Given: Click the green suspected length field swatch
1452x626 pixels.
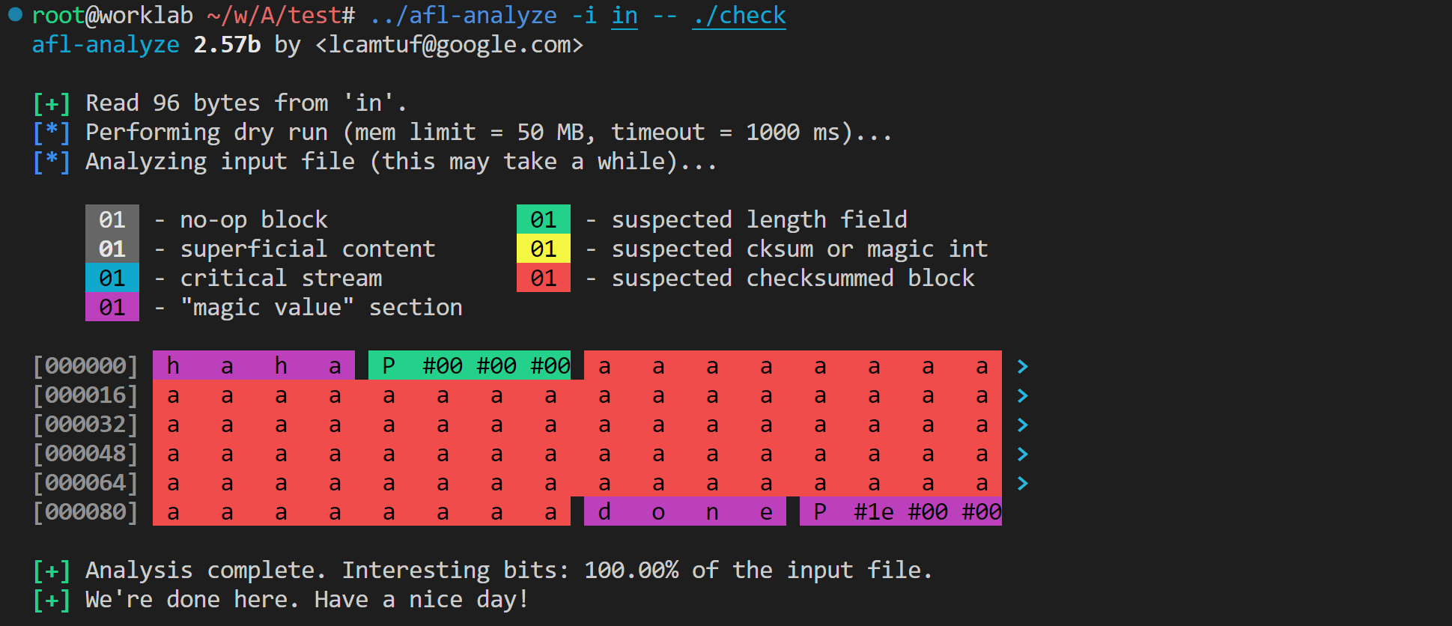Looking at the screenshot, I should [543, 219].
